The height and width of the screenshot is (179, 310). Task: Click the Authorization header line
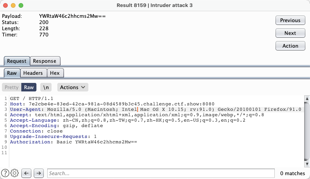[74, 142]
